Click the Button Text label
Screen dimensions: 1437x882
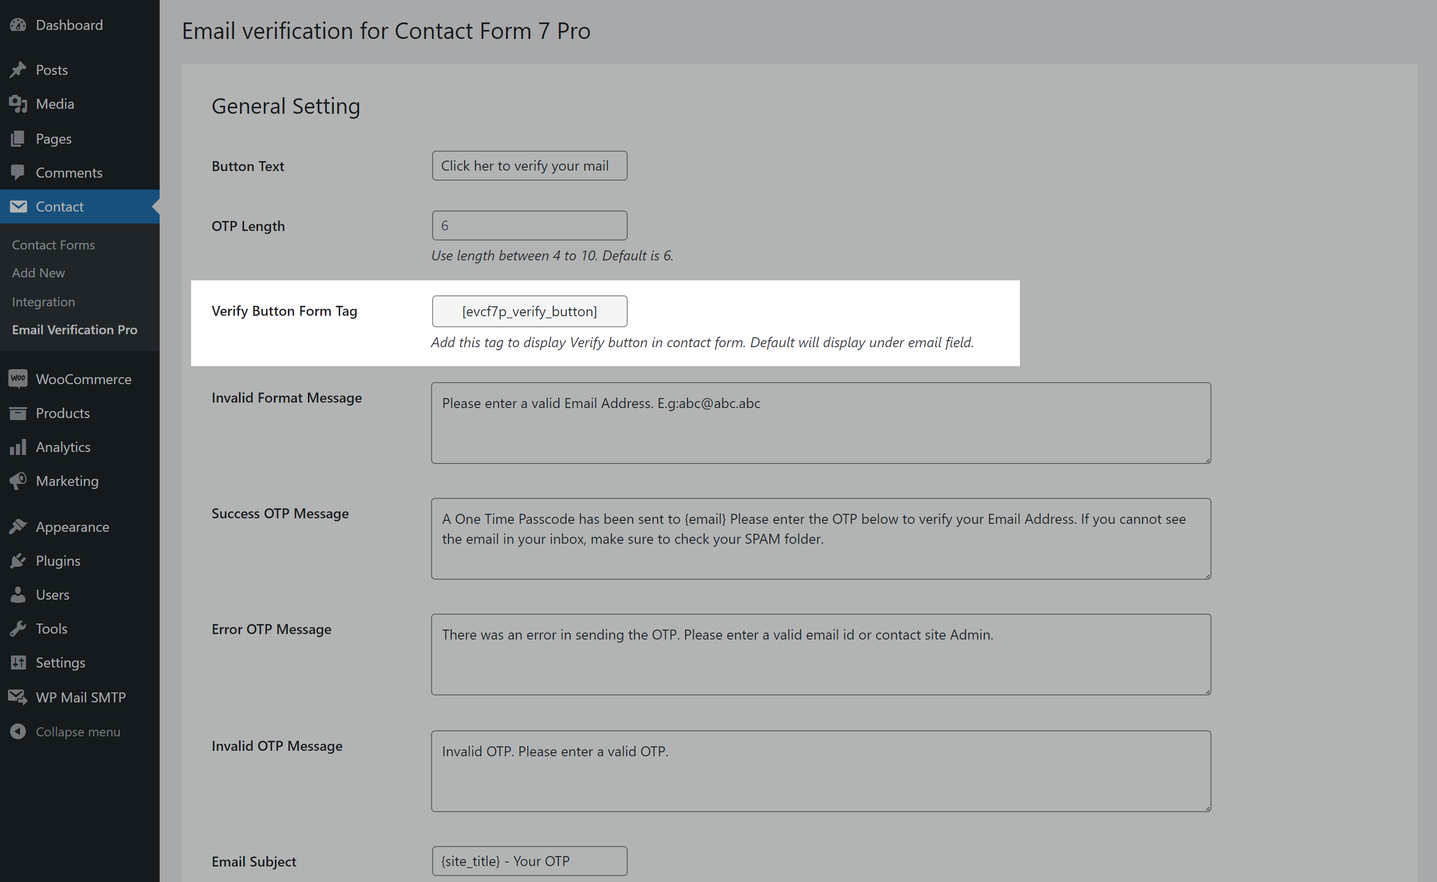(x=248, y=166)
